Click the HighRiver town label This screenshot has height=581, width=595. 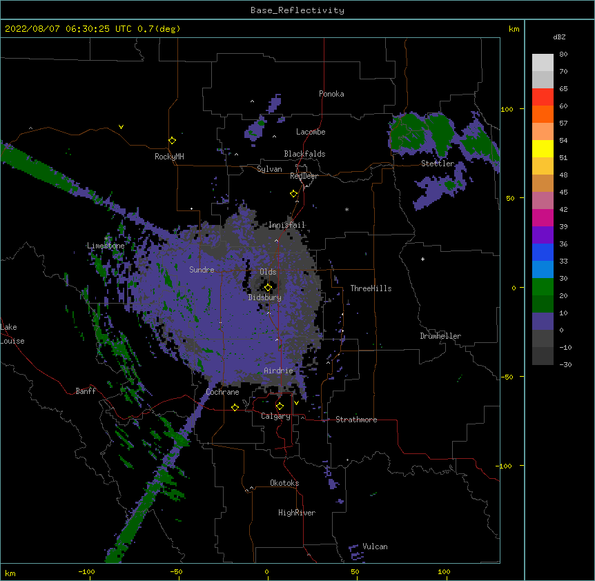(x=297, y=513)
